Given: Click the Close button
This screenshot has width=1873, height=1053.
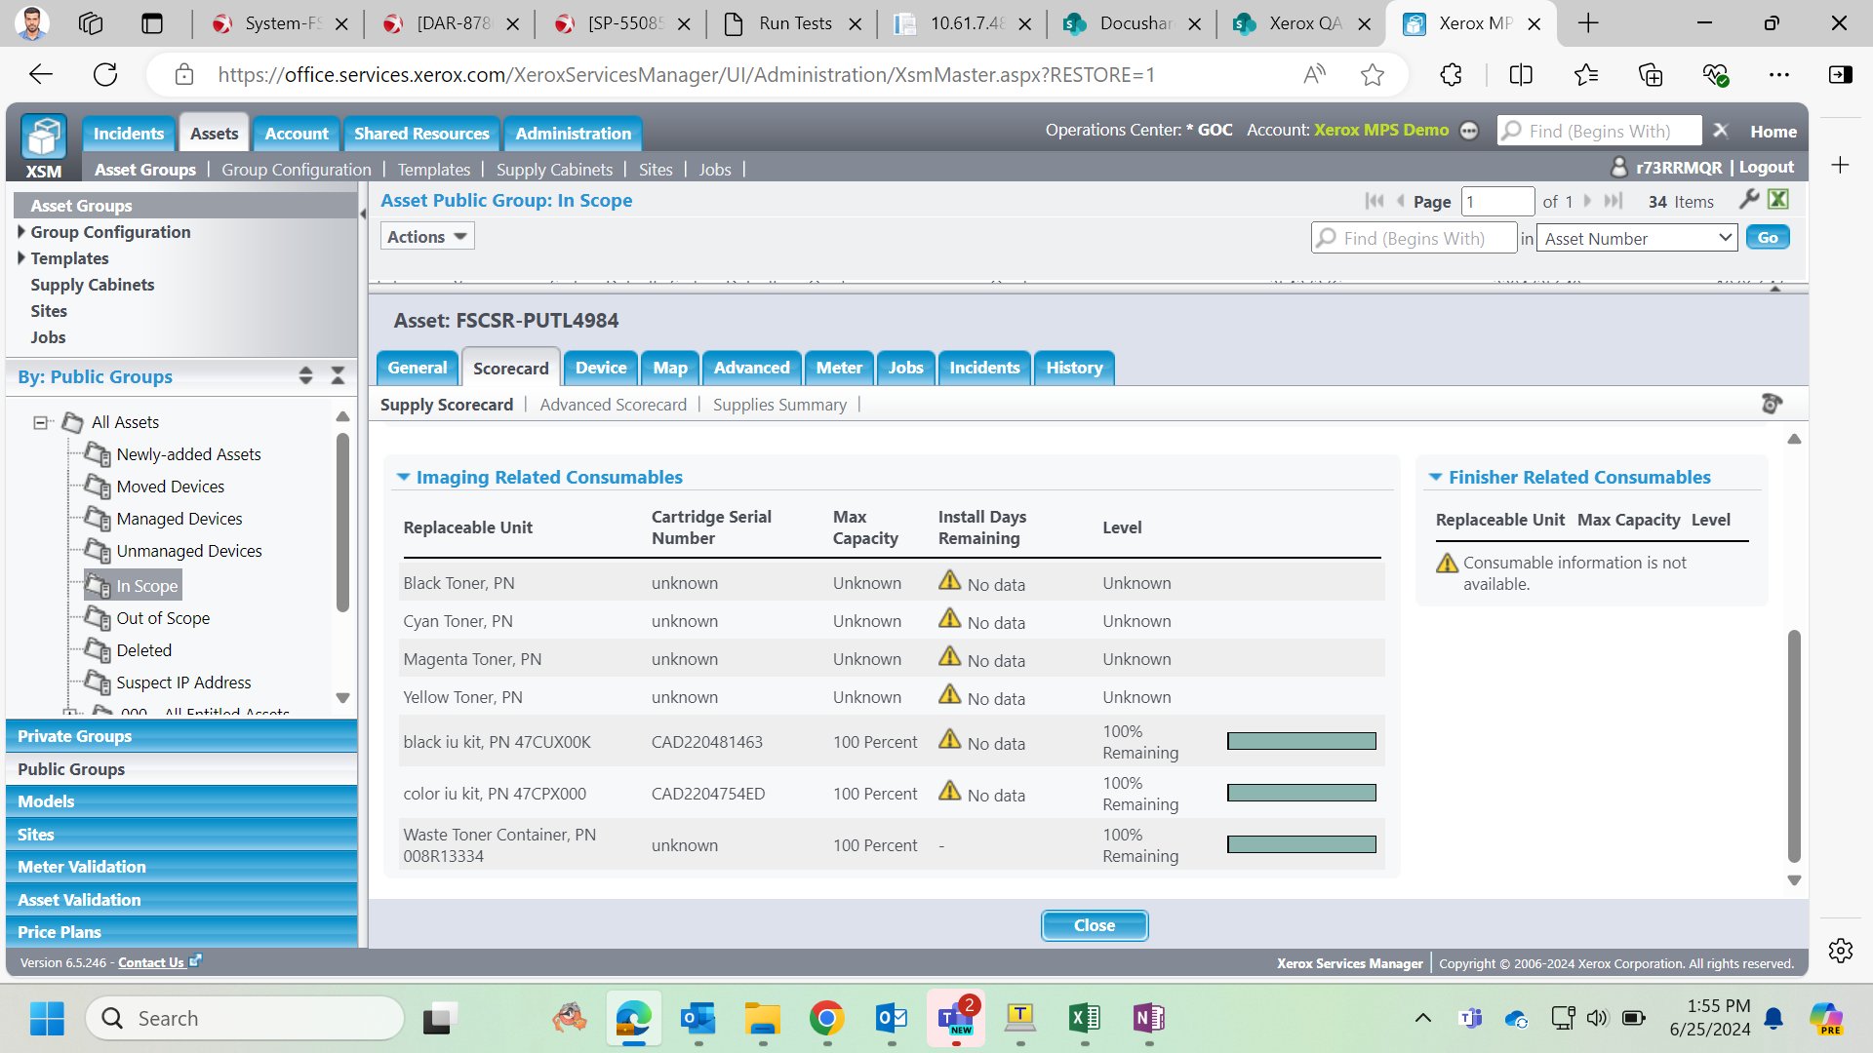Looking at the screenshot, I should [1094, 925].
